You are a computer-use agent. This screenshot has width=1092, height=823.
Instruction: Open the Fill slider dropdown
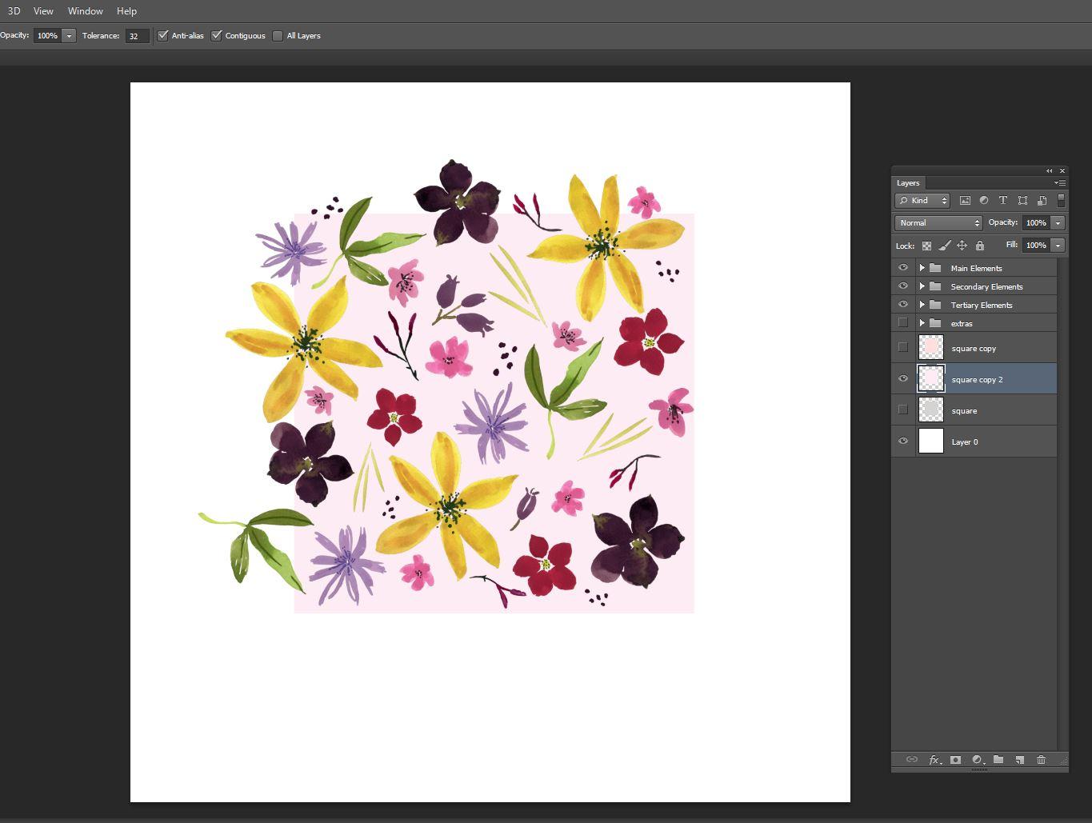click(x=1058, y=246)
